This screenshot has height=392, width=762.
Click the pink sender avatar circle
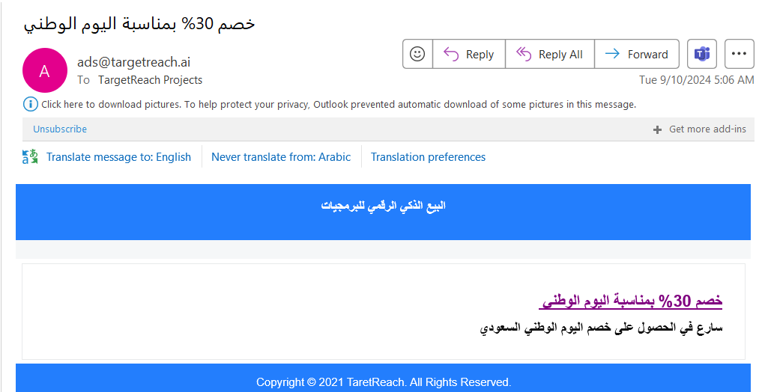pos(44,70)
